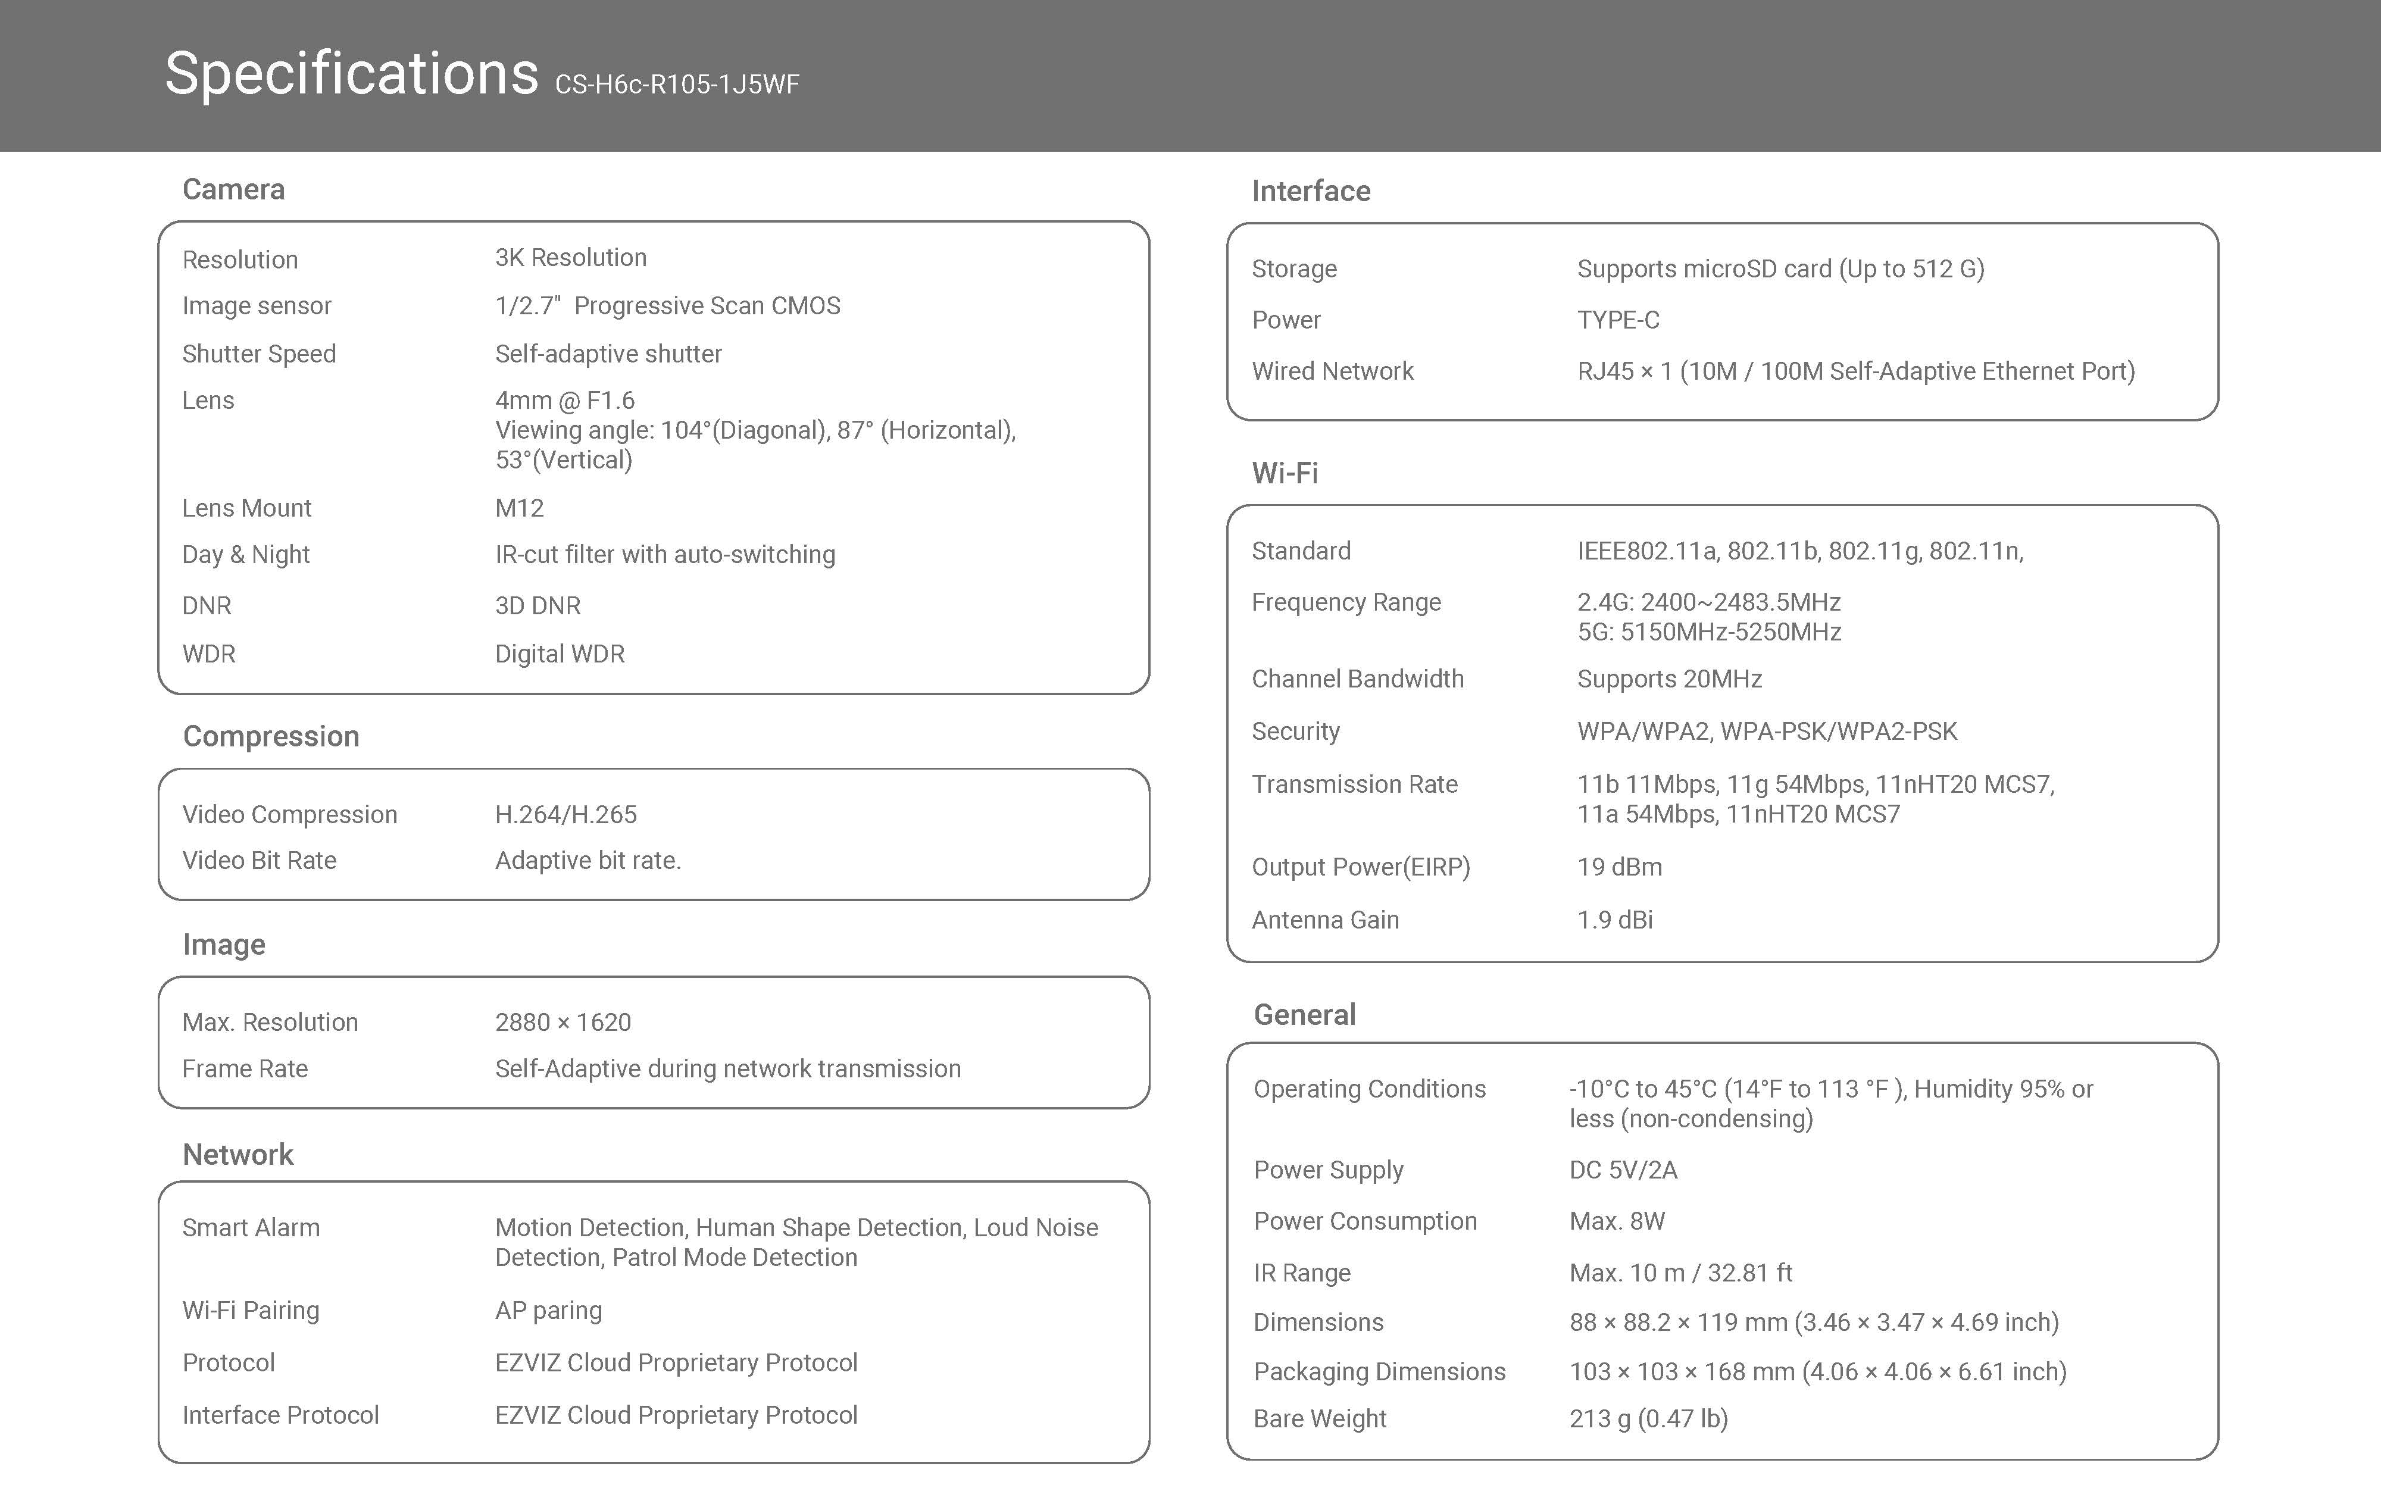Click the '2880 × 1620' max resolution
This screenshot has width=2381, height=1488.
(x=563, y=1023)
